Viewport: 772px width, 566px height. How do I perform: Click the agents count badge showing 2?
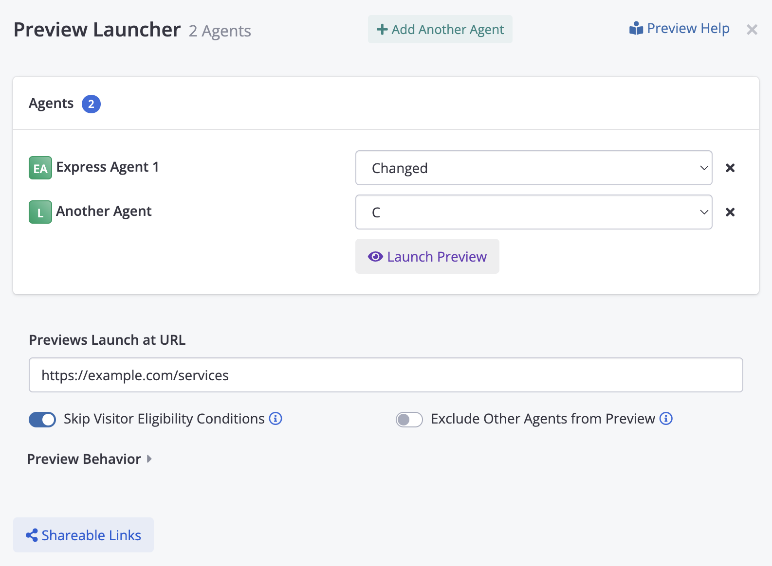(x=91, y=104)
